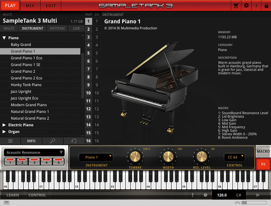This screenshot has height=206, width=271.
Task: Click the C# key field
Action: point(239,195)
